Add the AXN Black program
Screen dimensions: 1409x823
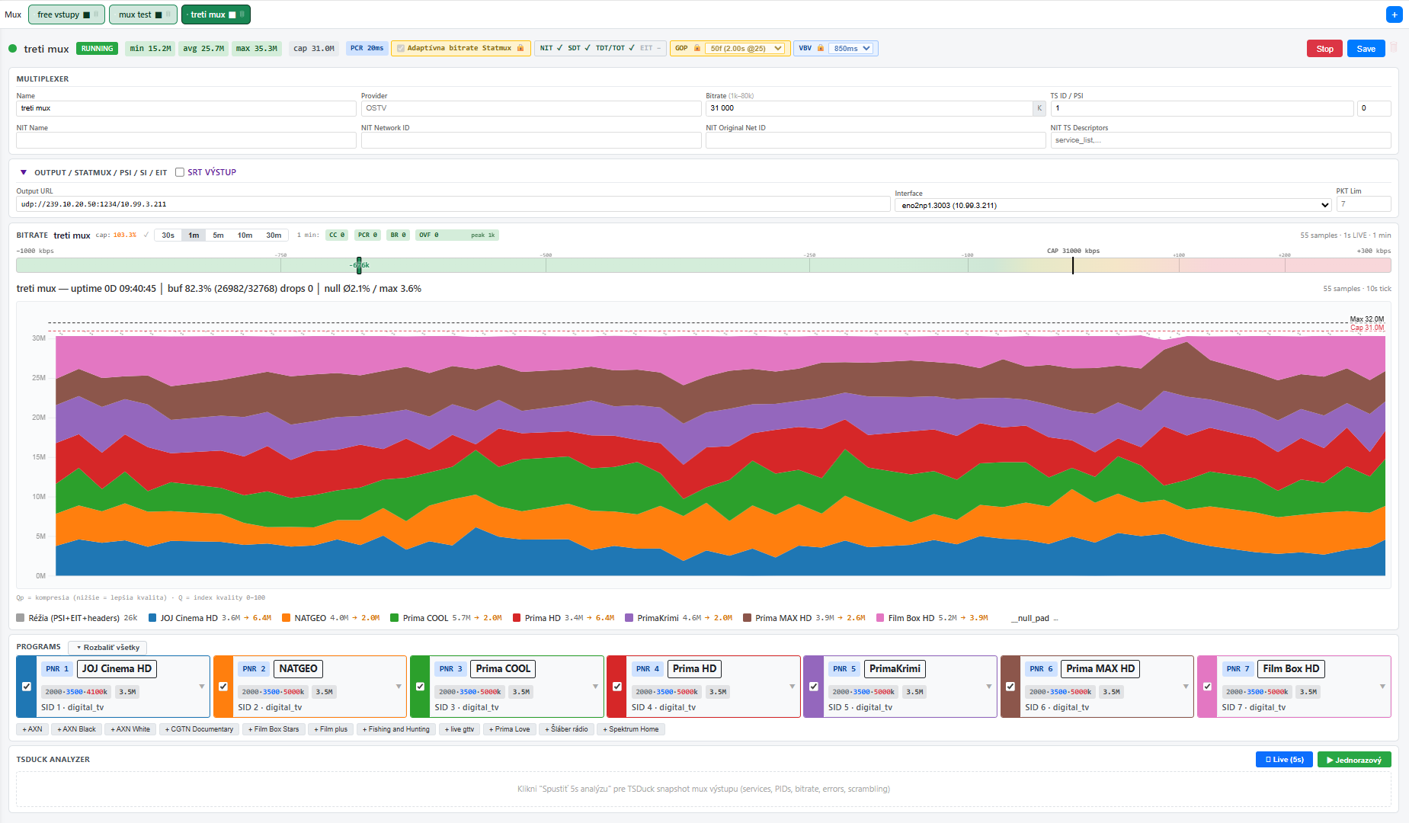[76, 729]
